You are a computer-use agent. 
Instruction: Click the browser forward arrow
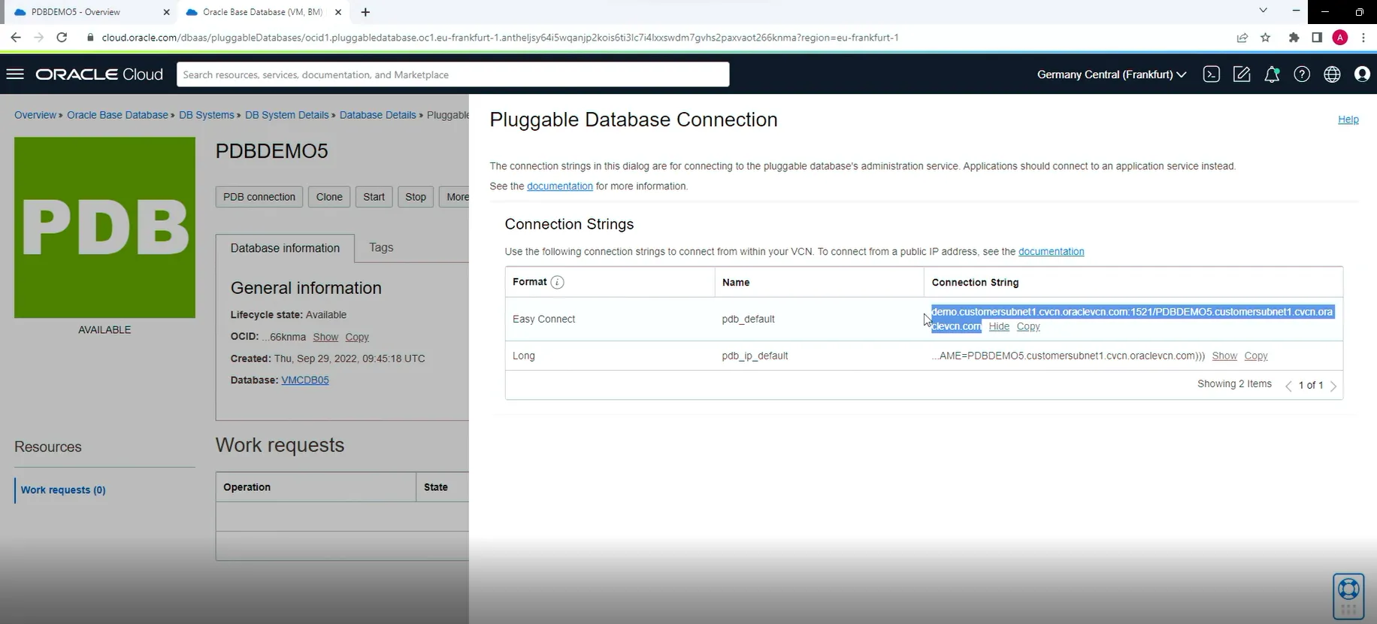tap(39, 38)
